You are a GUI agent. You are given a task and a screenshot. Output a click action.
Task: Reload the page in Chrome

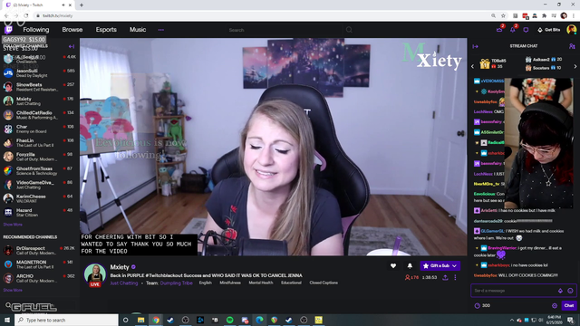click(26, 15)
